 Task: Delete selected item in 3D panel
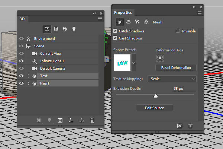(92, 120)
